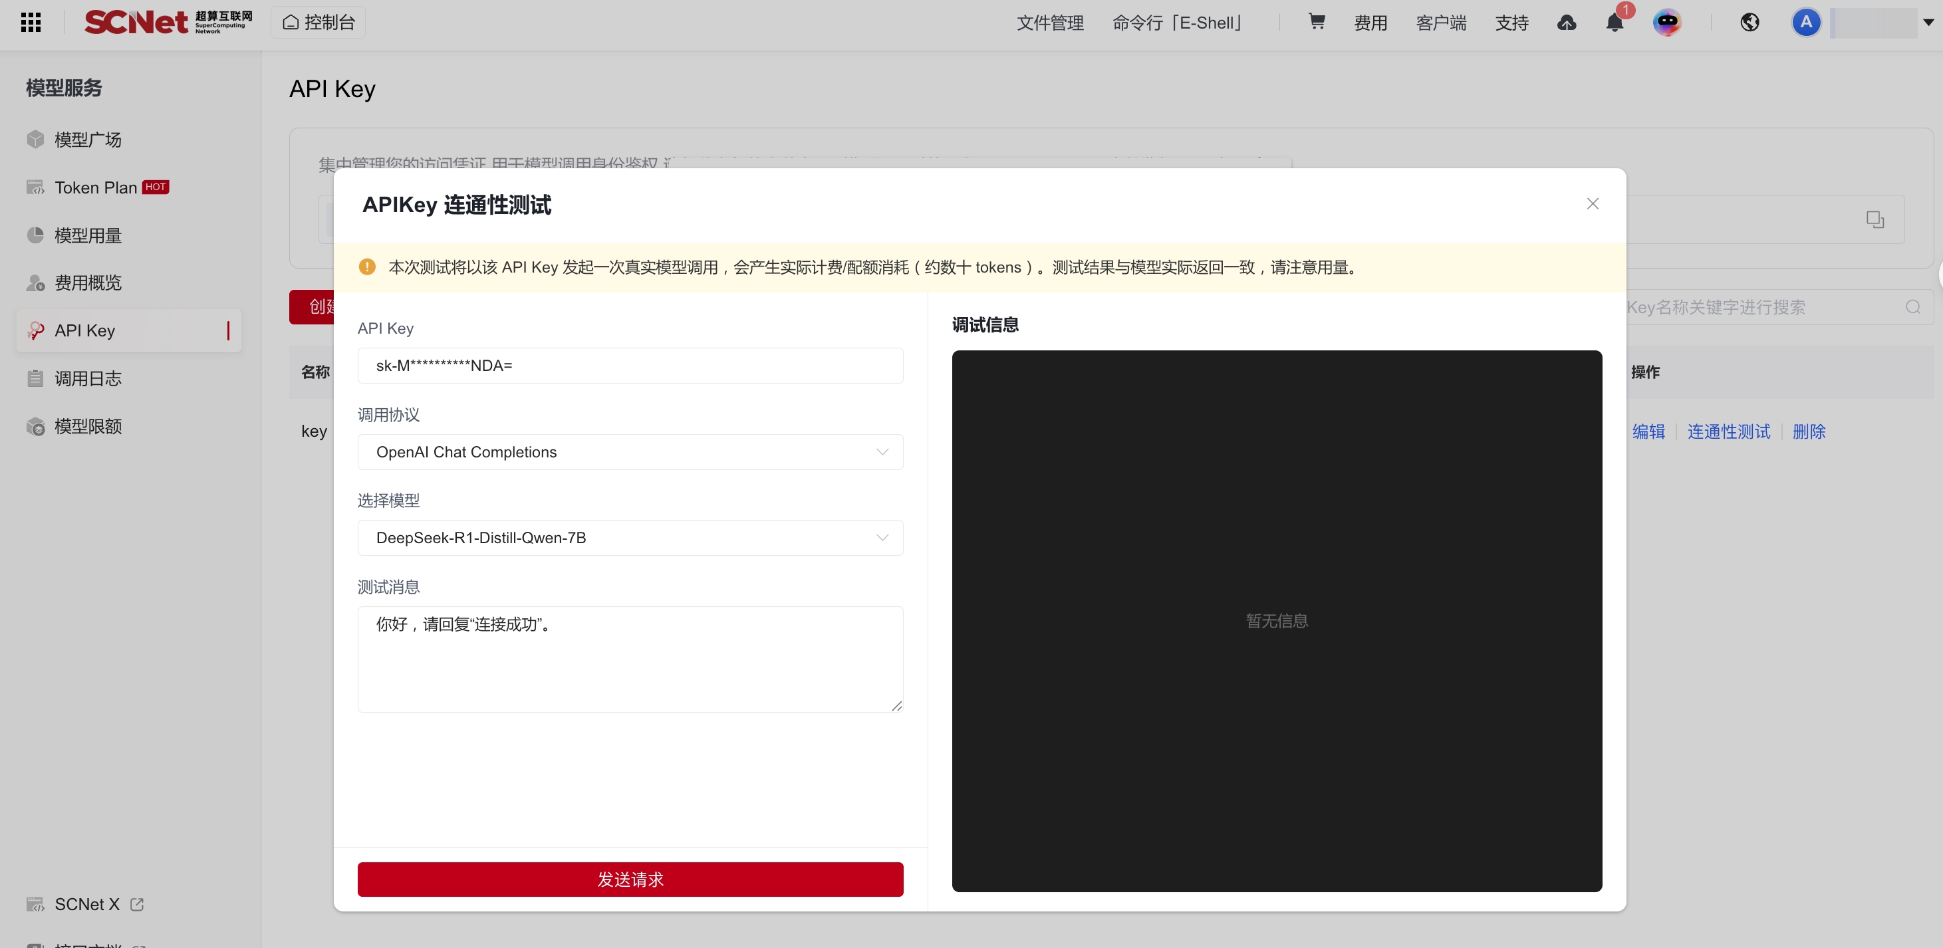Open 费用 in top navigation
Screen dimensions: 1943x948
(x=1370, y=23)
